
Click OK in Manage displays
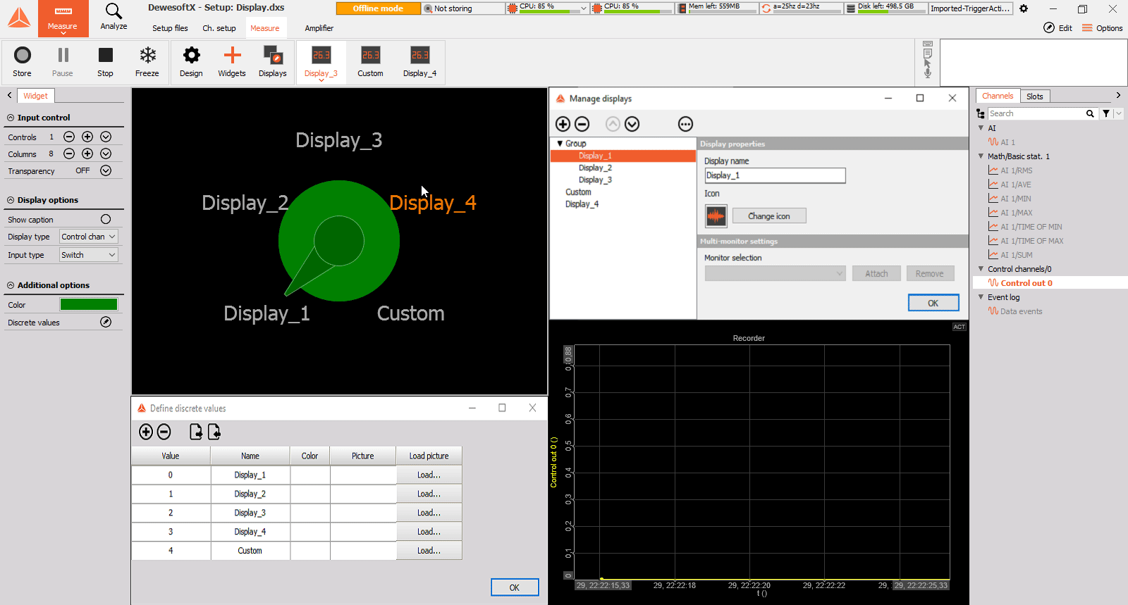pos(933,303)
